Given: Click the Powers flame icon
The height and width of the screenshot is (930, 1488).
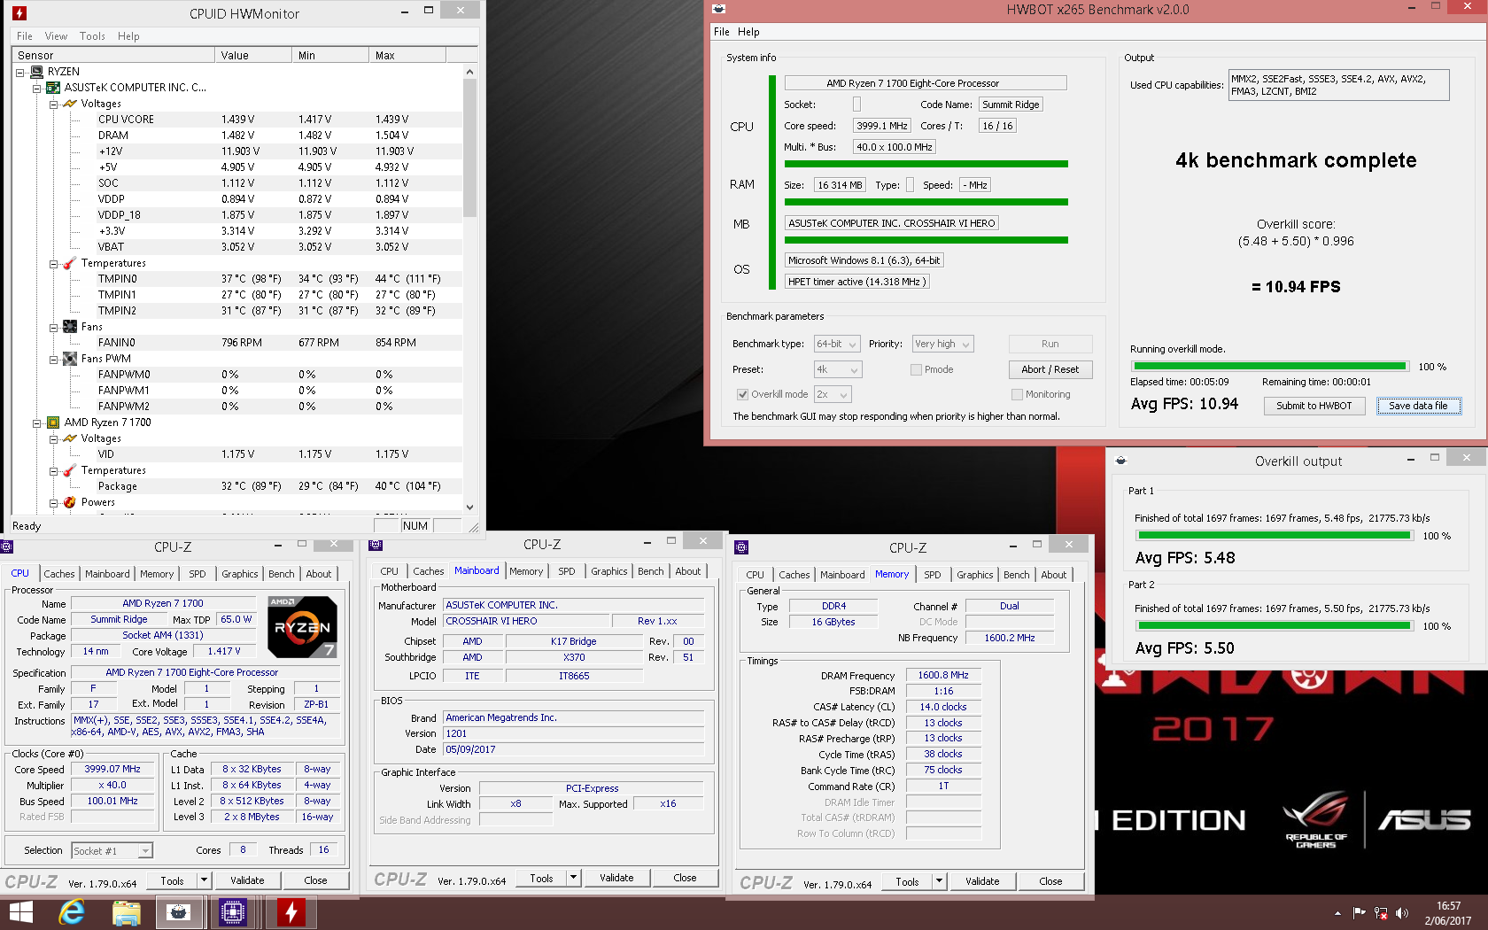Looking at the screenshot, I should click(x=70, y=502).
